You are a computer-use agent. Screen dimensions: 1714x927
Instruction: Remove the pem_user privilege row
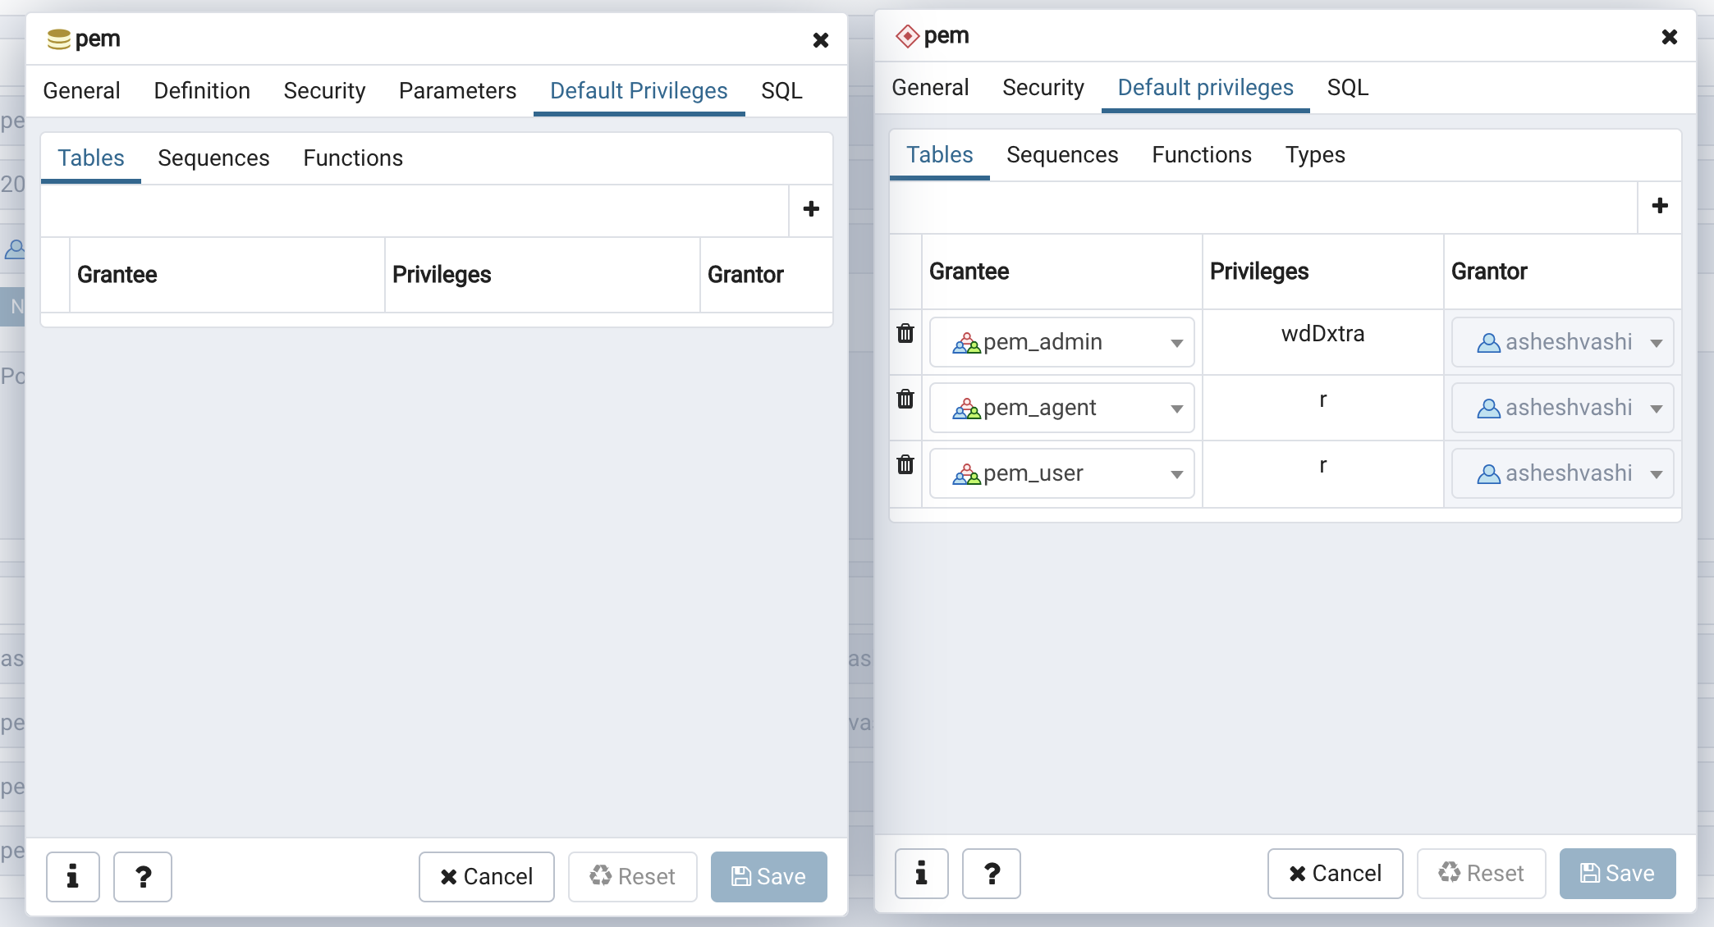coord(905,464)
